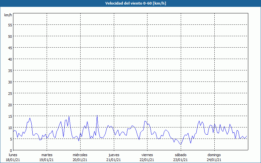Click the "viernes" day label
261x163 pixels.
pos(147,155)
